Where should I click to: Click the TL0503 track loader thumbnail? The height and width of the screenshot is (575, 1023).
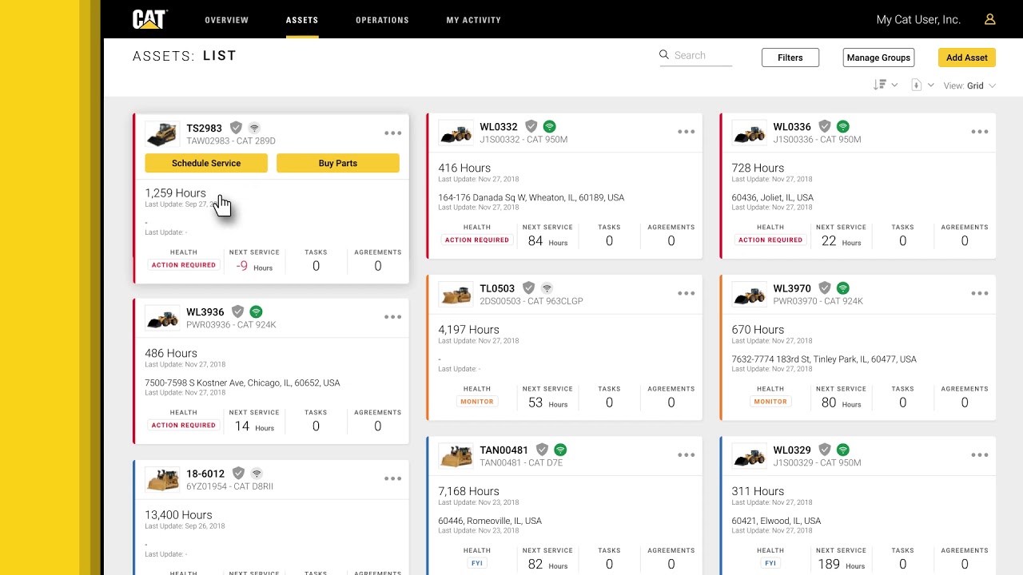pos(456,294)
